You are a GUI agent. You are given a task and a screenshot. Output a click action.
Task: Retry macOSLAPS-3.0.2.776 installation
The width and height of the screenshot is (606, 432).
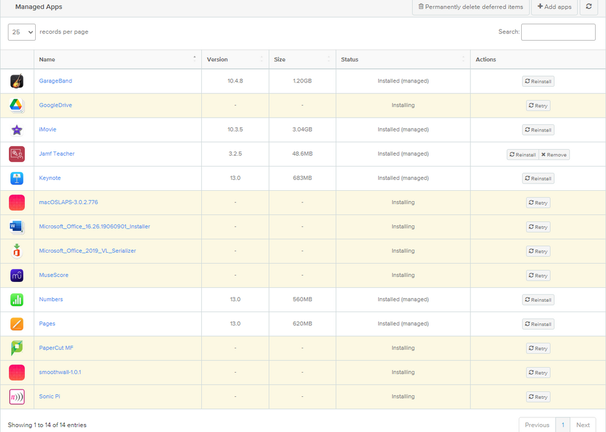tap(538, 203)
